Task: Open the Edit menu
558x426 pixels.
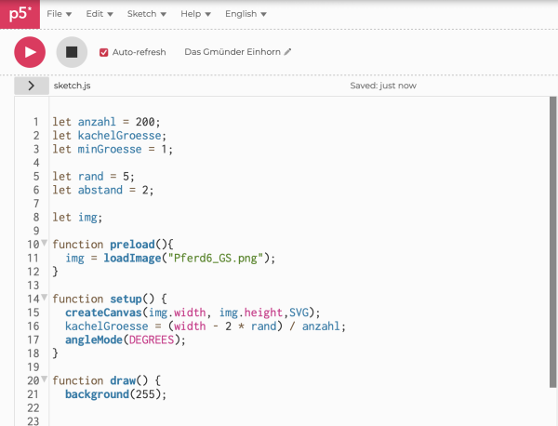Action: (x=100, y=15)
